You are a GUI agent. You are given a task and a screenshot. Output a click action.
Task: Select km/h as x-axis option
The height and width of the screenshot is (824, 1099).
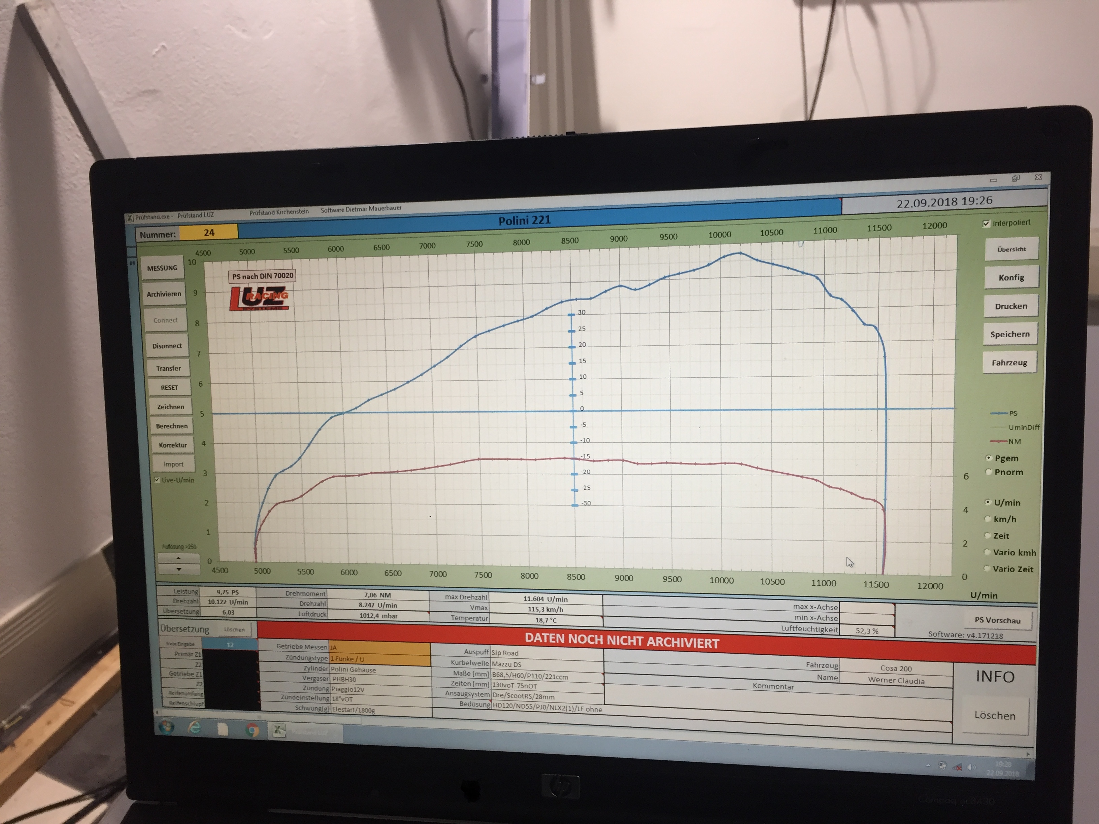(x=988, y=519)
